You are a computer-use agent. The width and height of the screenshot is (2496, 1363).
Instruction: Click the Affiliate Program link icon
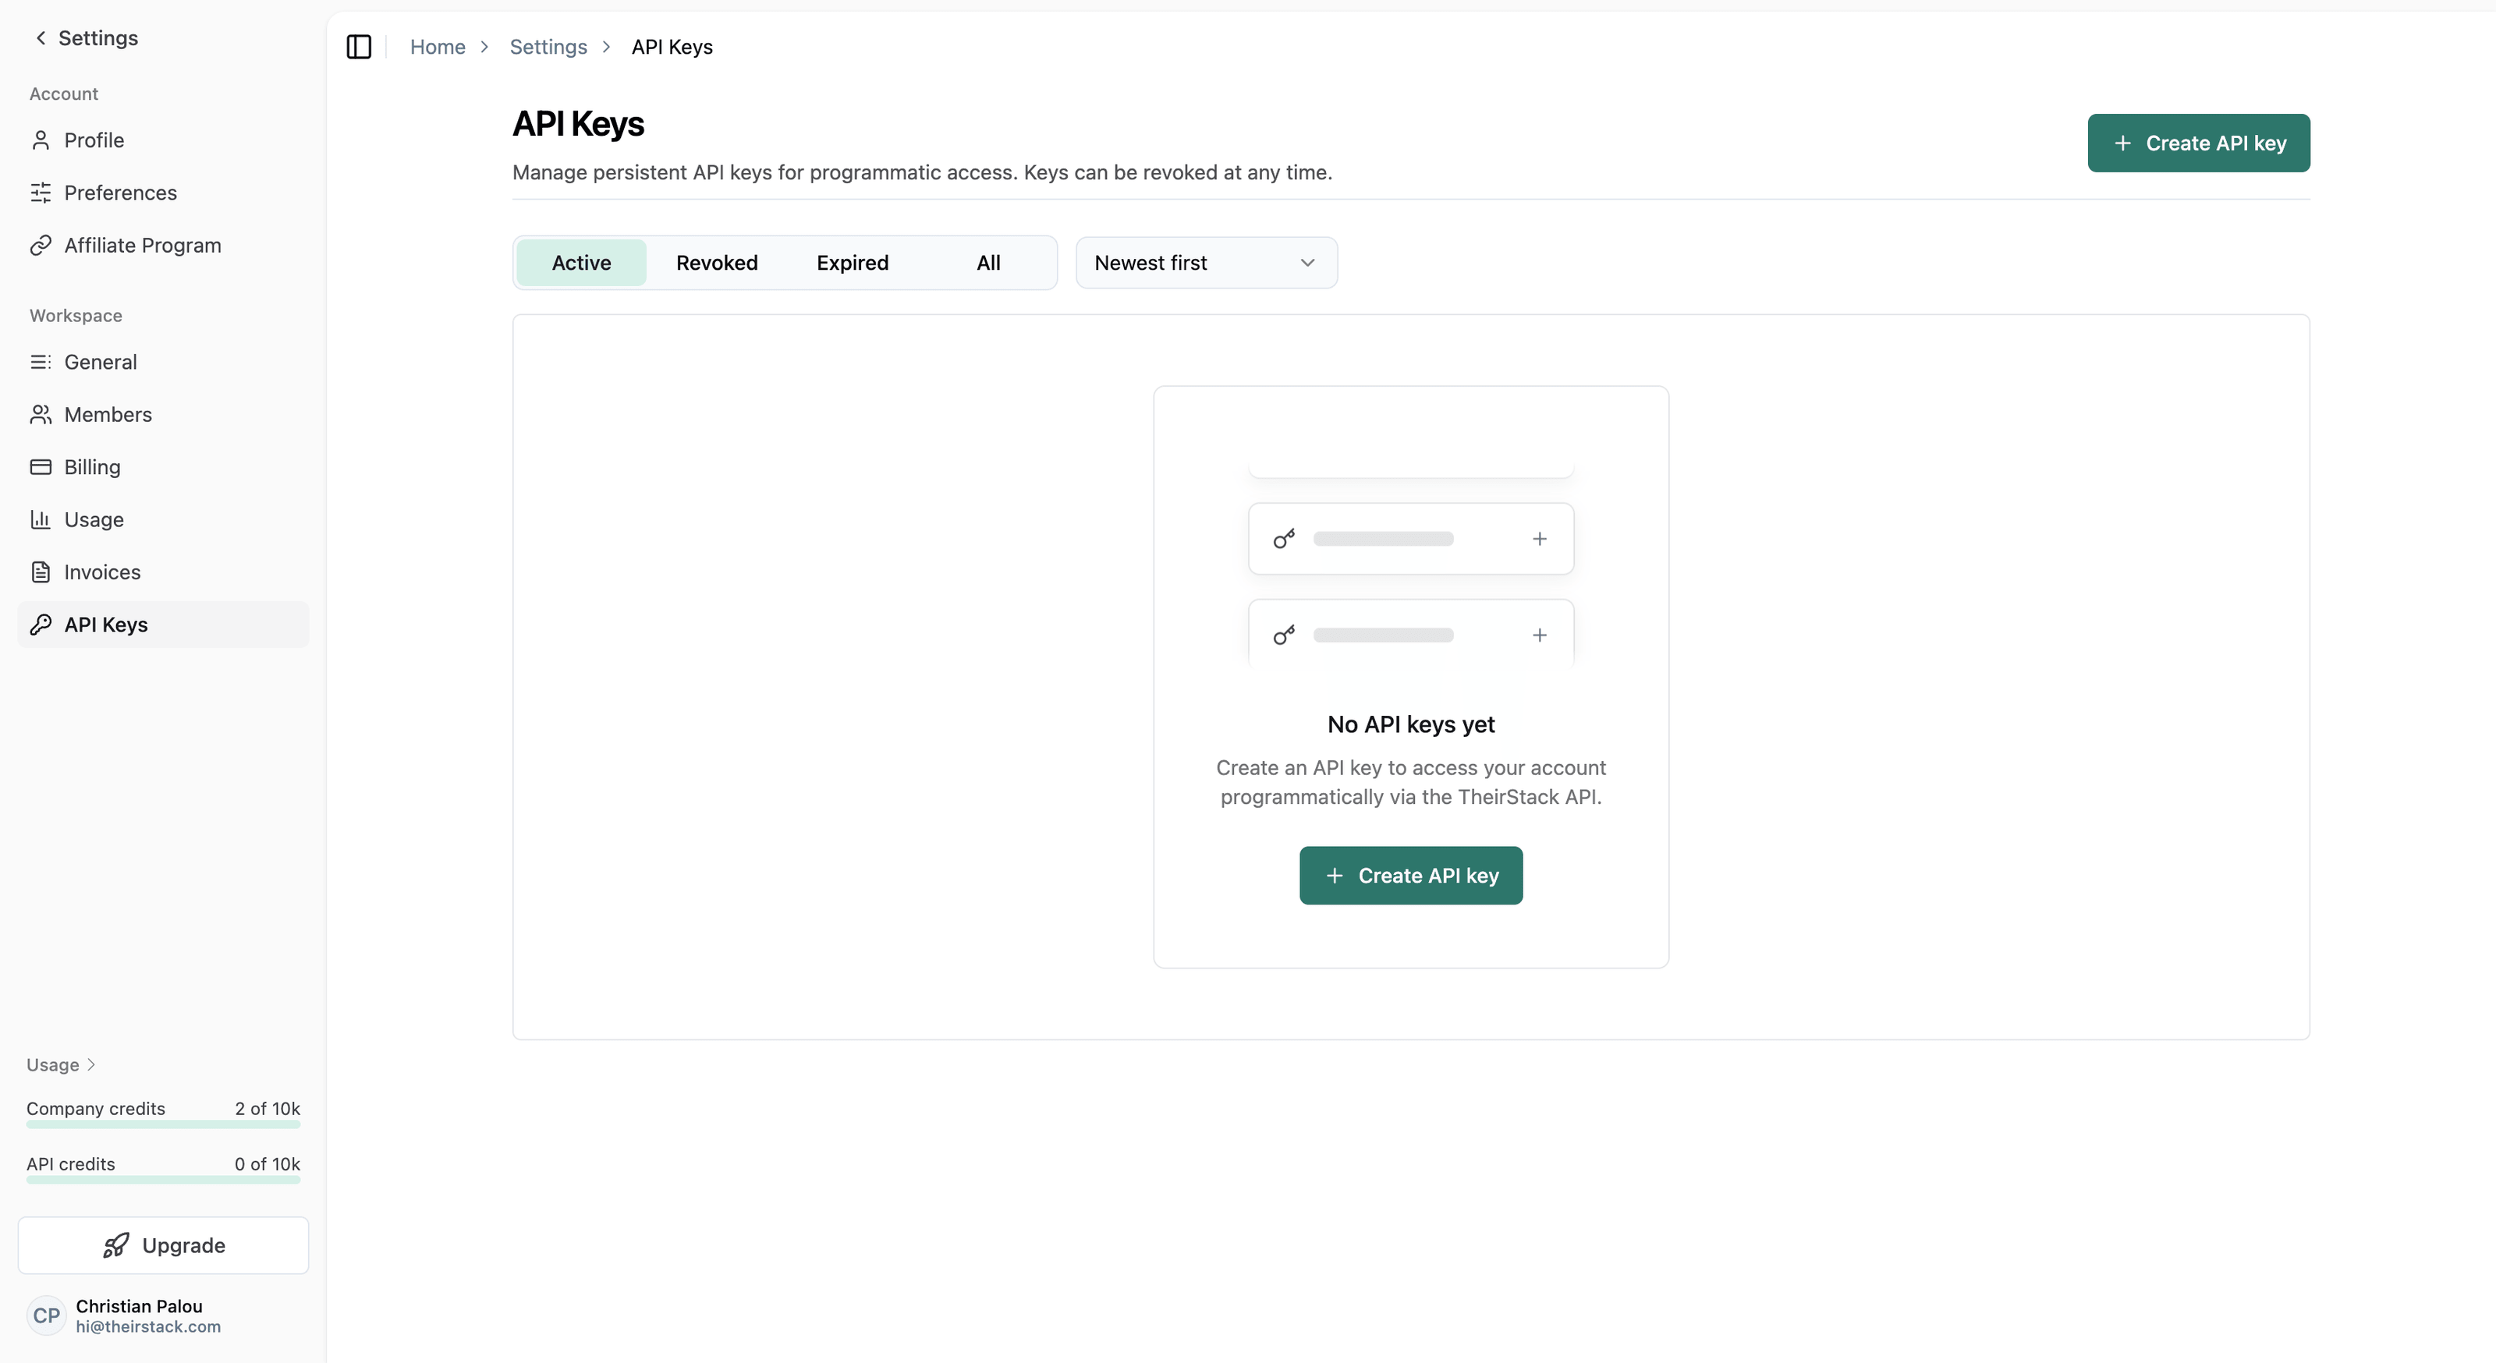(x=41, y=245)
